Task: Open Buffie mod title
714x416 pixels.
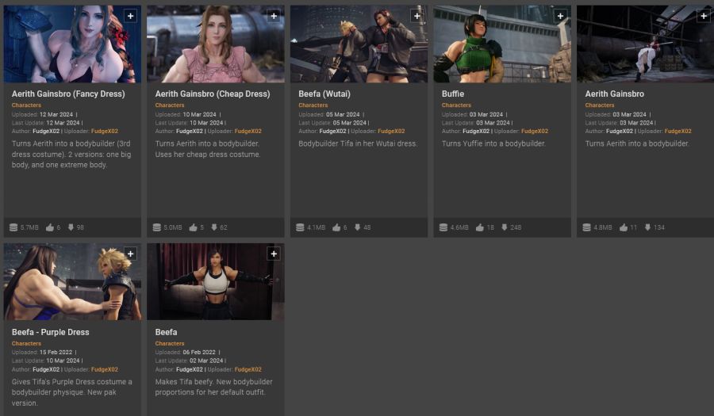Action: coord(453,94)
